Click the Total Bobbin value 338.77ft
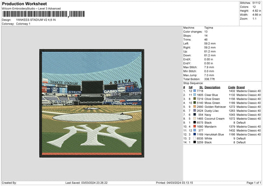Screen dimensions: 263x186 point(210,79)
